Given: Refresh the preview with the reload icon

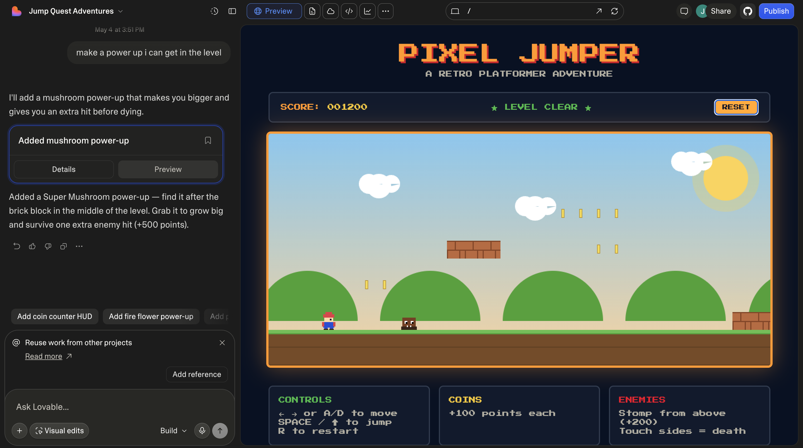Looking at the screenshot, I should 615,11.
